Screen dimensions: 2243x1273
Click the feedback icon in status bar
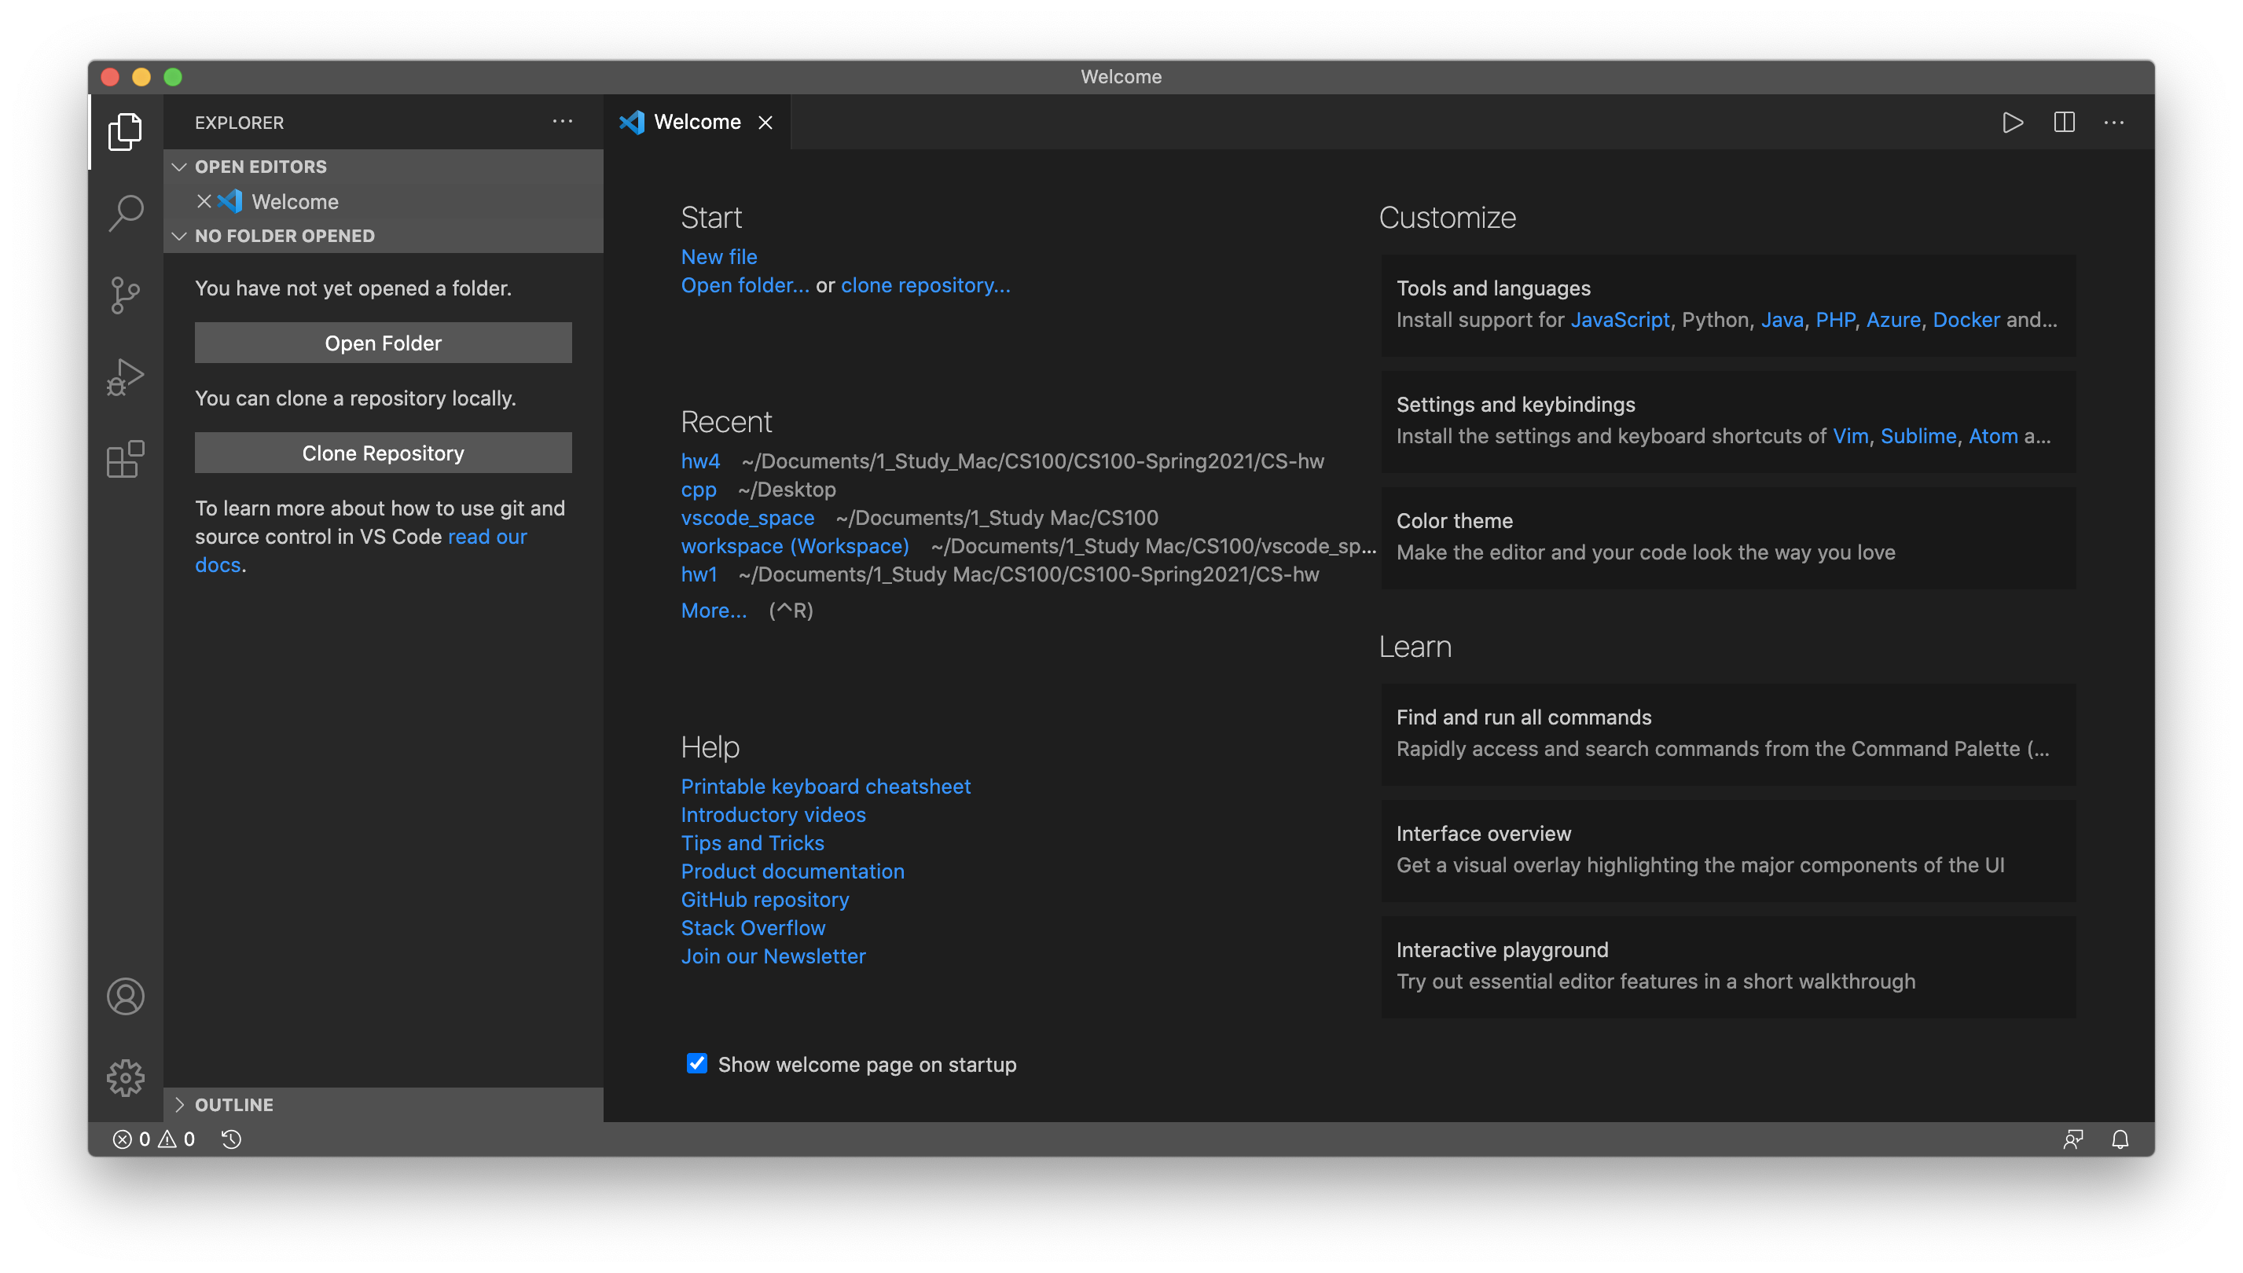(x=2072, y=1139)
